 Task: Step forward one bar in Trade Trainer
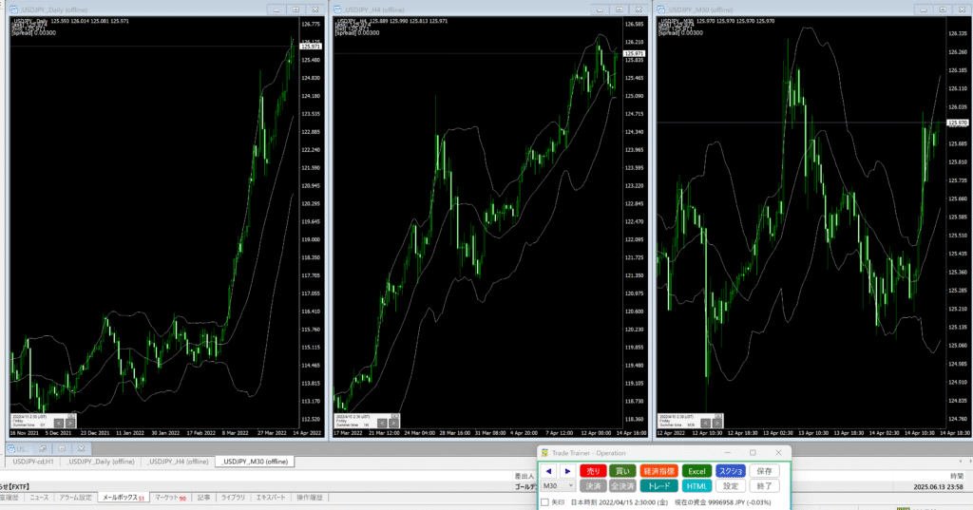tap(568, 471)
